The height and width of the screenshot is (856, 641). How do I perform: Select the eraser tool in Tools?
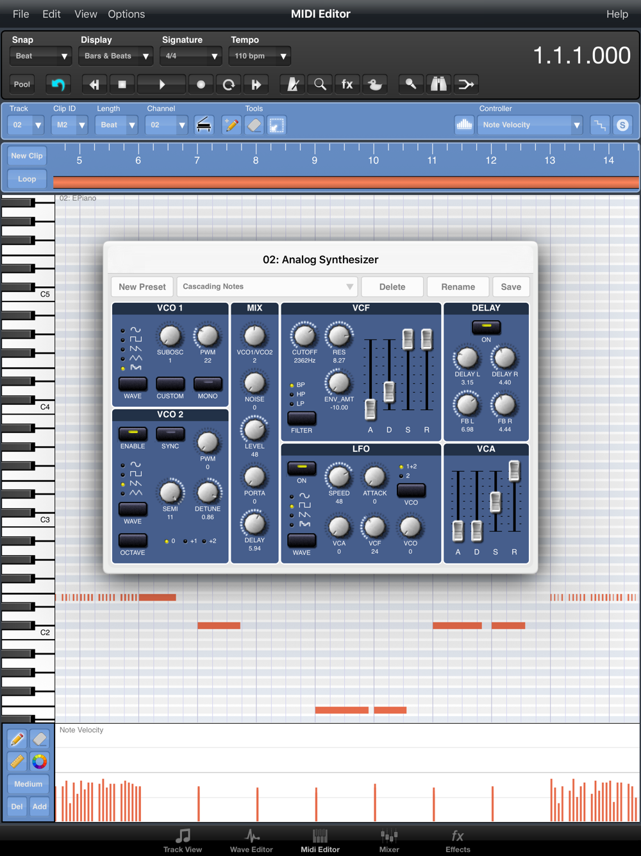tap(254, 125)
